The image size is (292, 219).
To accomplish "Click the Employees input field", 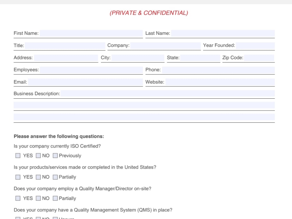I will click(91, 70).
